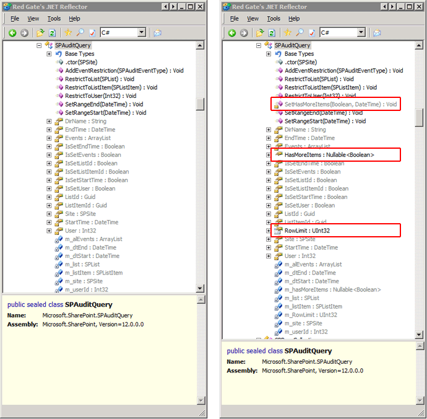427x419 pixels.
Task: Select SetHasMoreItems(Boolean, DateTime) in right window
Action: tap(340, 104)
